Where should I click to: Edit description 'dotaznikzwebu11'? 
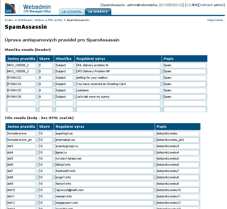click(178, 196)
